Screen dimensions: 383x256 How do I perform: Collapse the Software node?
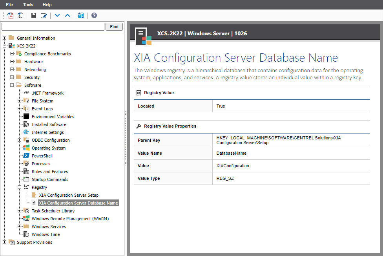pos(12,85)
